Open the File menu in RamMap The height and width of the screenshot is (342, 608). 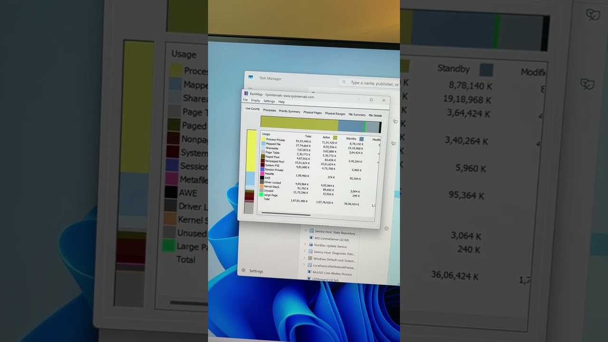[245, 100]
